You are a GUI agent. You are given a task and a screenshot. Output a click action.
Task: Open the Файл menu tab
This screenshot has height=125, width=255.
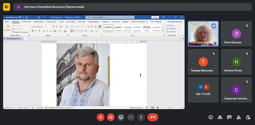click(7, 22)
